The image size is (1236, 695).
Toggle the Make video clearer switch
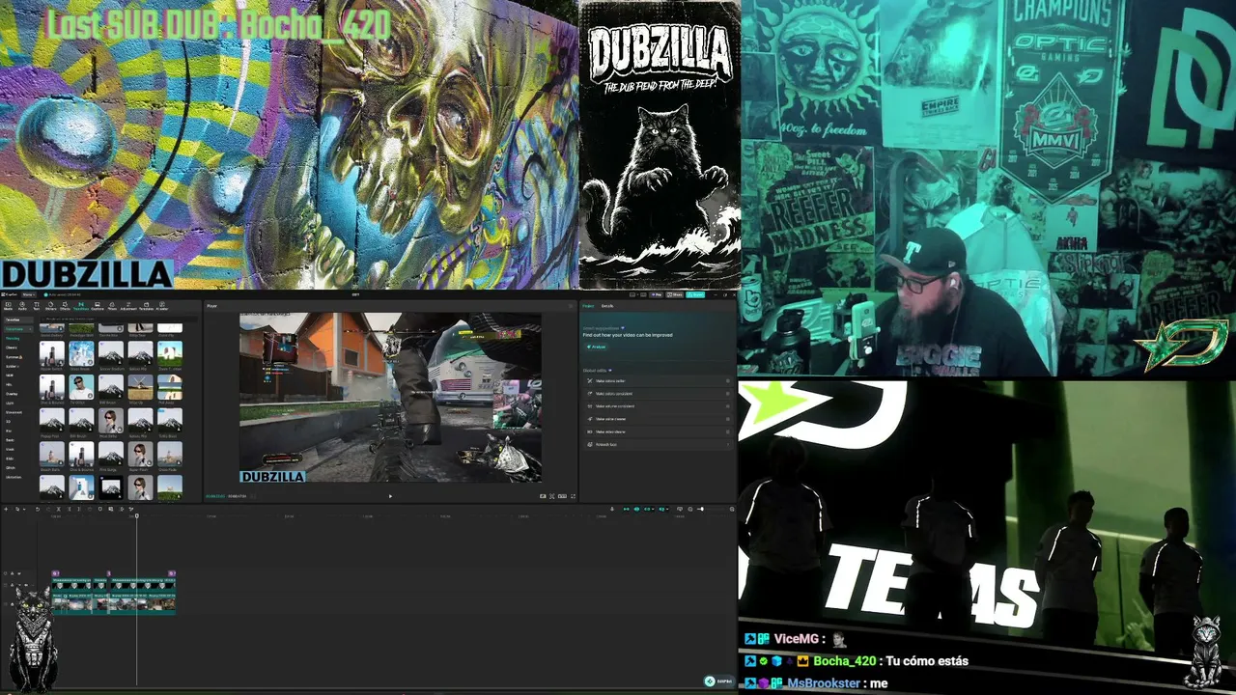[x=727, y=431]
